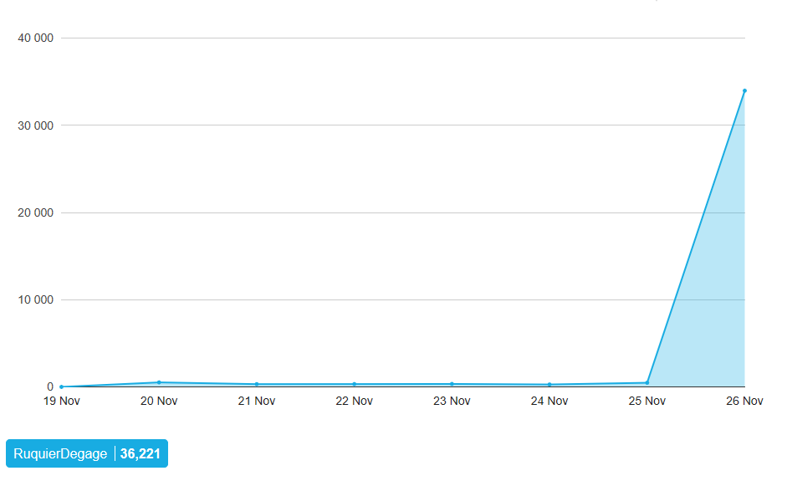The width and height of the screenshot is (787, 481).
Task: Click the 36,221 total count in legend
Action: click(x=140, y=453)
